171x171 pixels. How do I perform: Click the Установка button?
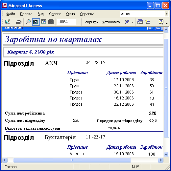tap(111, 22)
